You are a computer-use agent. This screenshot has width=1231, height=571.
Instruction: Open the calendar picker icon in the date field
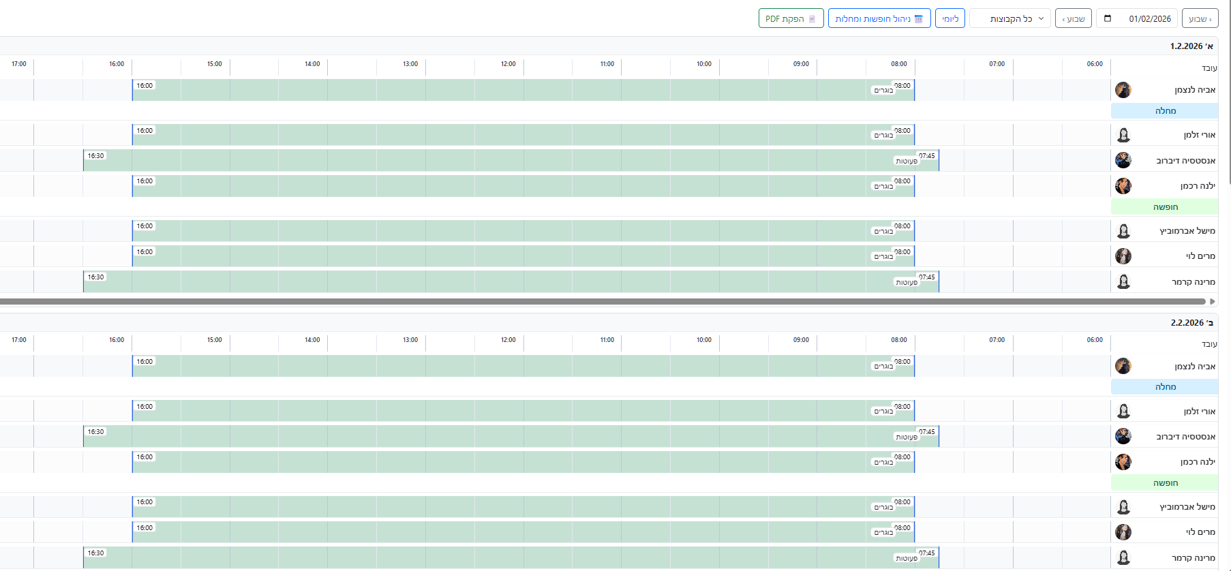click(x=1108, y=18)
